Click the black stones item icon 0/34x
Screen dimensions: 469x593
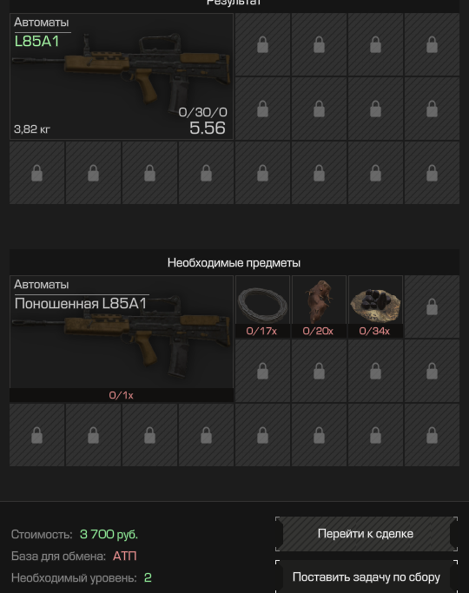[x=375, y=306]
